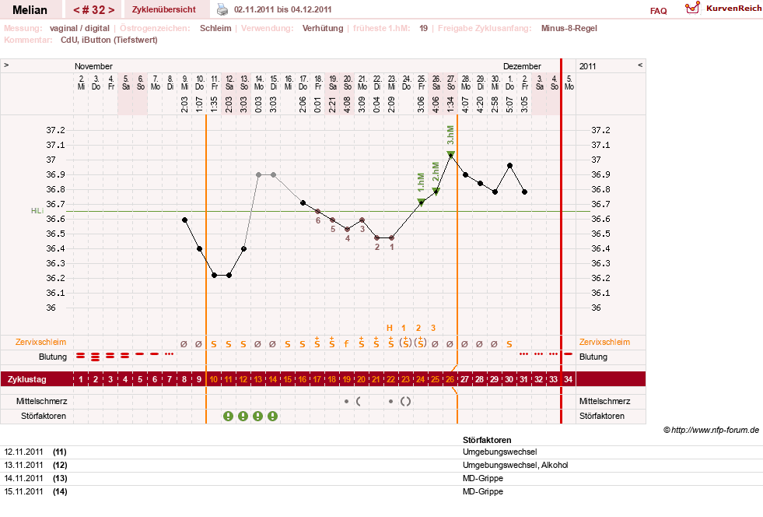This screenshot has height=517, width=763.
Task: Click the Kommentar text 'CdU, iButton (Tiefstwert)'
Action: tap(109, 40)
